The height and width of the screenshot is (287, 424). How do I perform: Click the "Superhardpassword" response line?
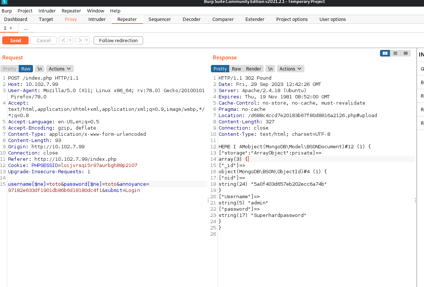262,215
